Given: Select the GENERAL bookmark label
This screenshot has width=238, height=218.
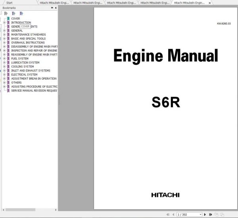Looking at the screenshot, I should pyautogui.click(x=17, y=31).
